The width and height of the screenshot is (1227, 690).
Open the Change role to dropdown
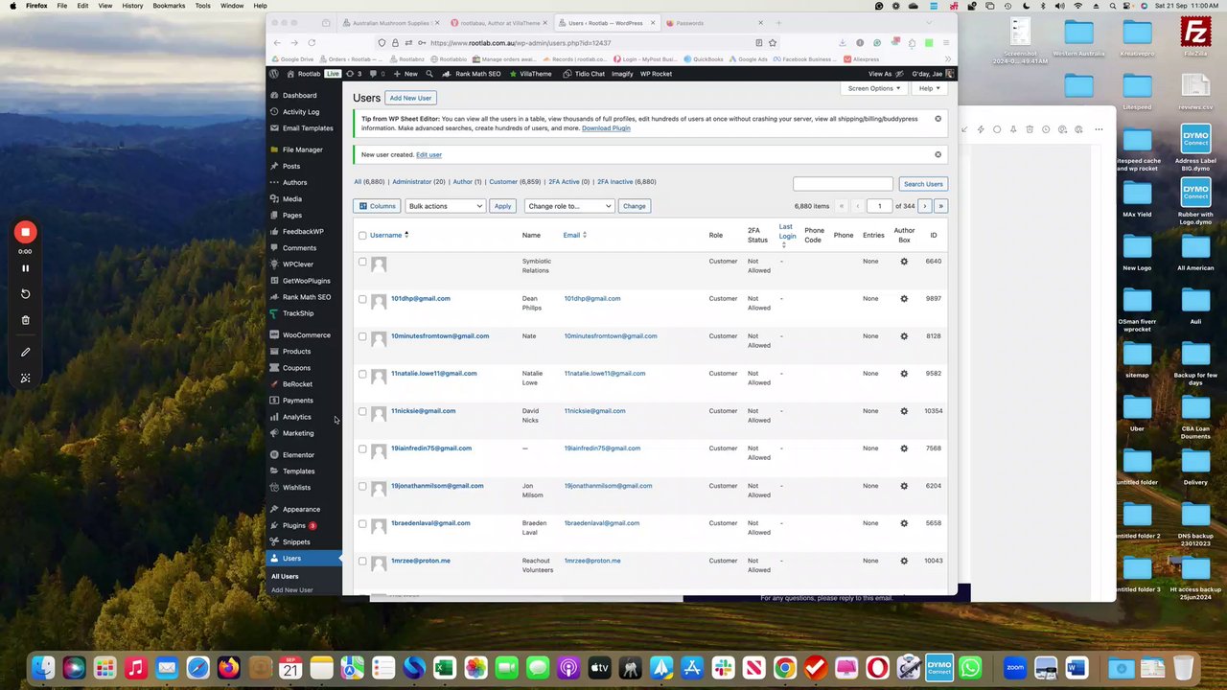coord(568,206)
